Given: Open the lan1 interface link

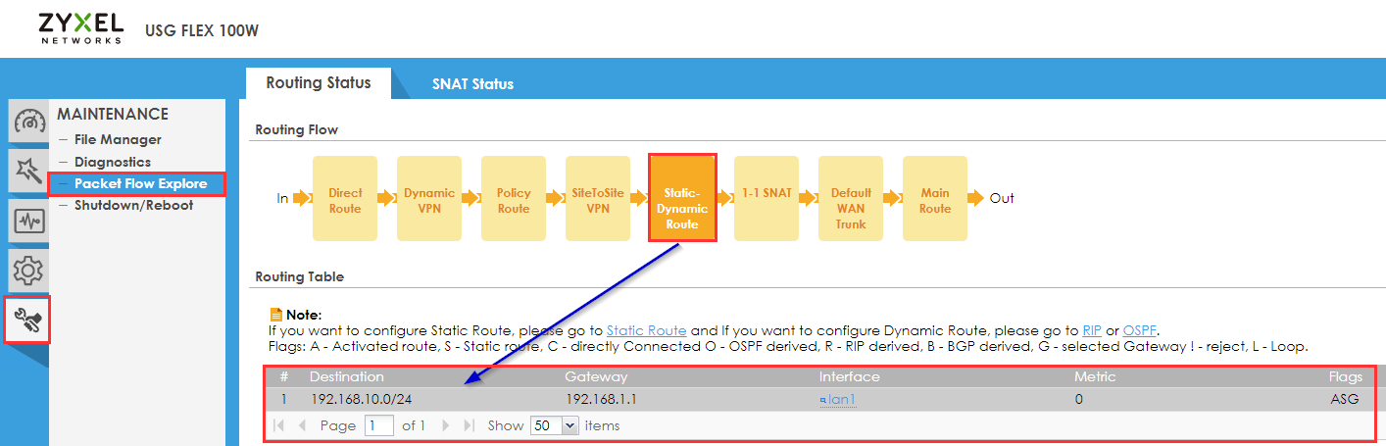Looking at the screenshot, I should tap(837, 399).
